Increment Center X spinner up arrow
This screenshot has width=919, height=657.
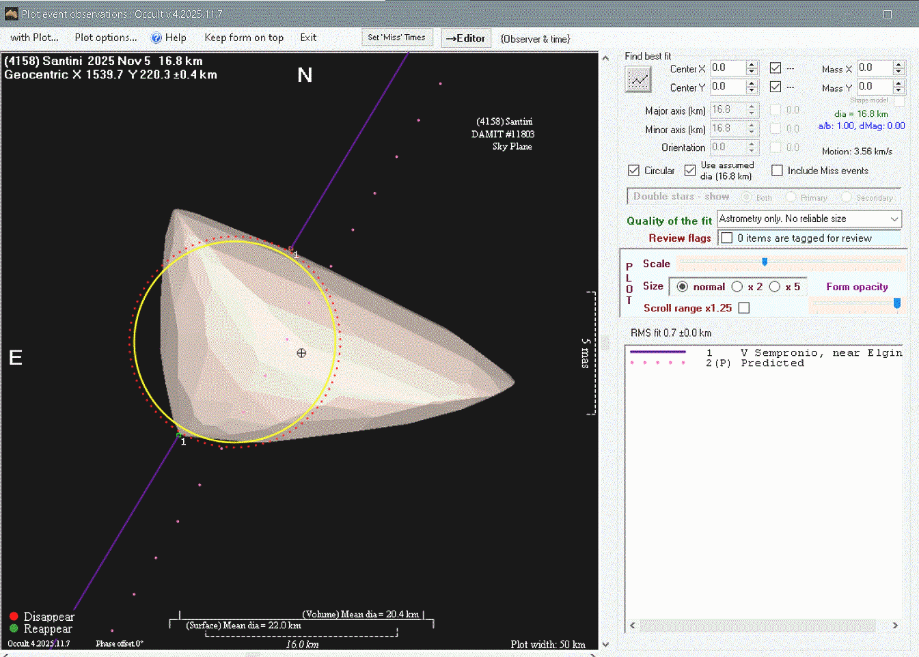[752, 65]
